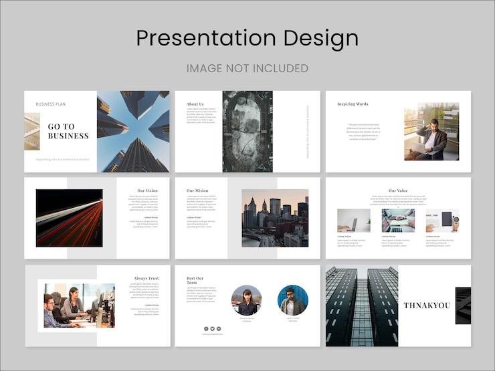Select the 'Our Value' heading
Image resolution: width=495 pixels, height=371 pixels.
[x=398, y=191]
